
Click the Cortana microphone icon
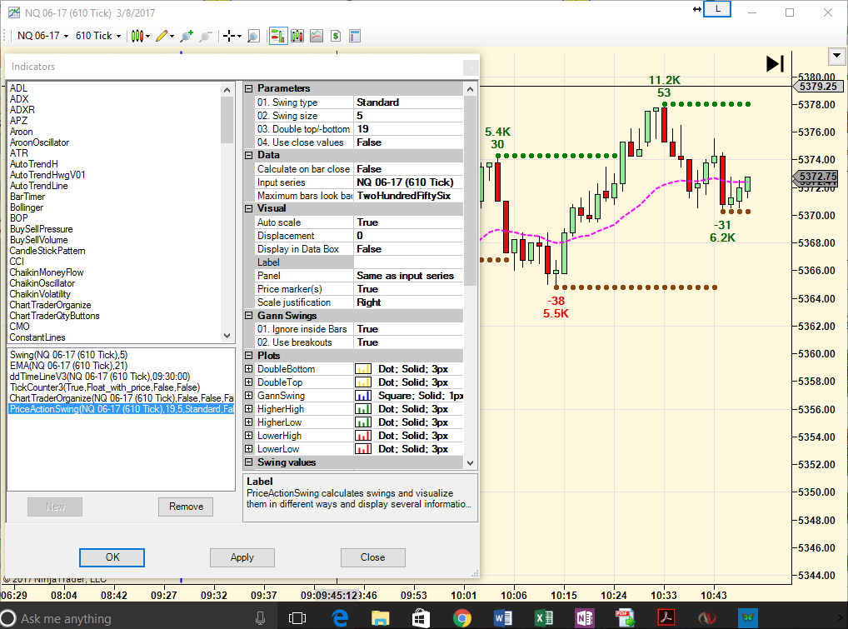[x=260, y=618]
